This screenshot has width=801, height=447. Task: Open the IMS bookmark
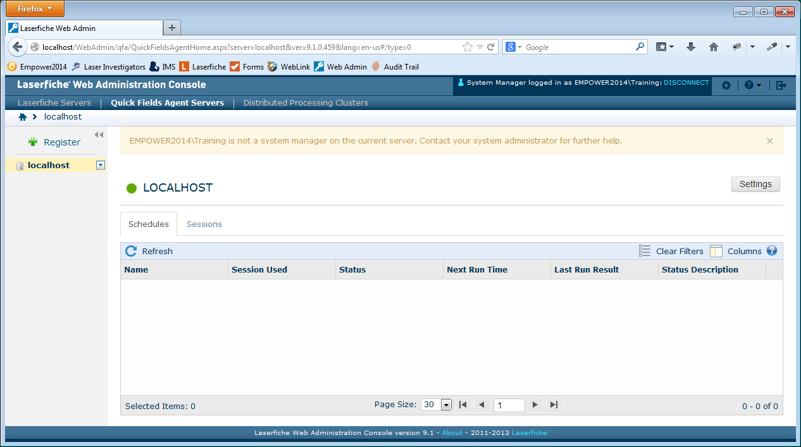(x=163, y=66)
